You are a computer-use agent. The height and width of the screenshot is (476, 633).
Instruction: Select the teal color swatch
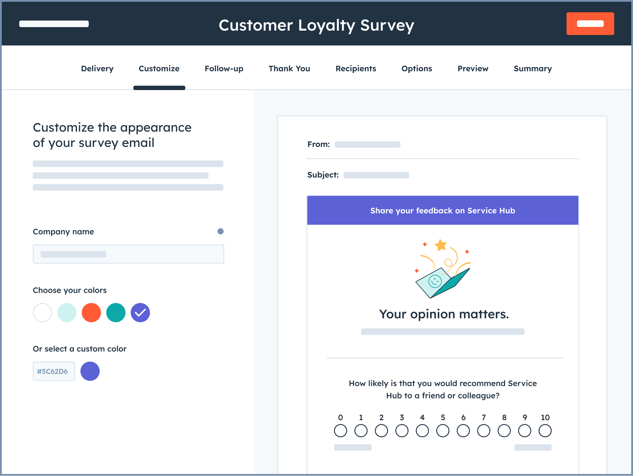115,312
